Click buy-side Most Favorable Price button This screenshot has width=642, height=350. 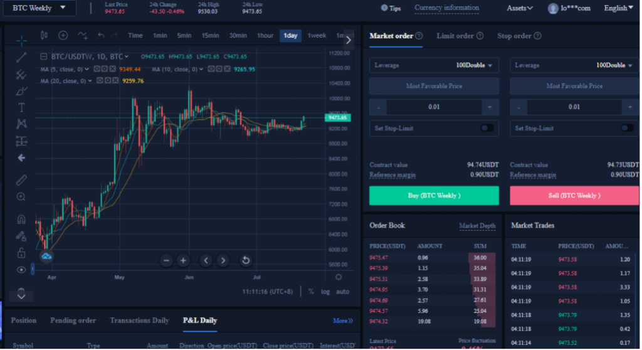tap(434, 86)
